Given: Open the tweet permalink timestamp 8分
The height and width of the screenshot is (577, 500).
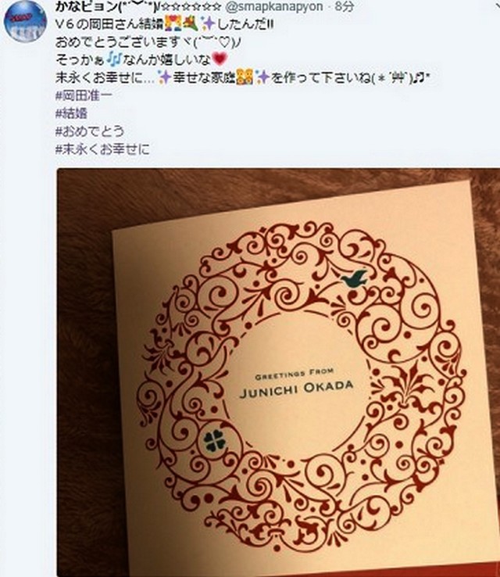Looking at the screenshot, I should 345,6.
